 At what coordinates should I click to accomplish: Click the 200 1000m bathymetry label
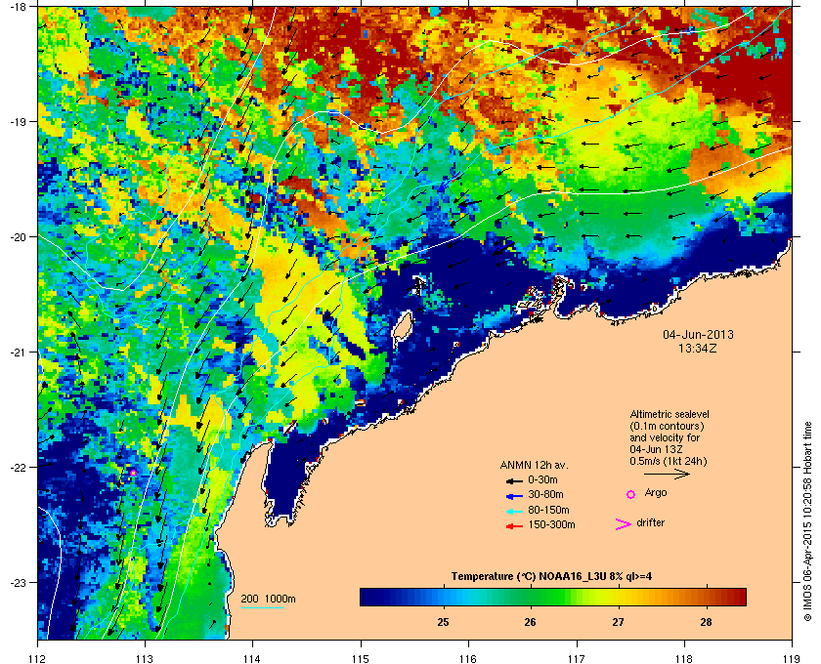point(268,600)
